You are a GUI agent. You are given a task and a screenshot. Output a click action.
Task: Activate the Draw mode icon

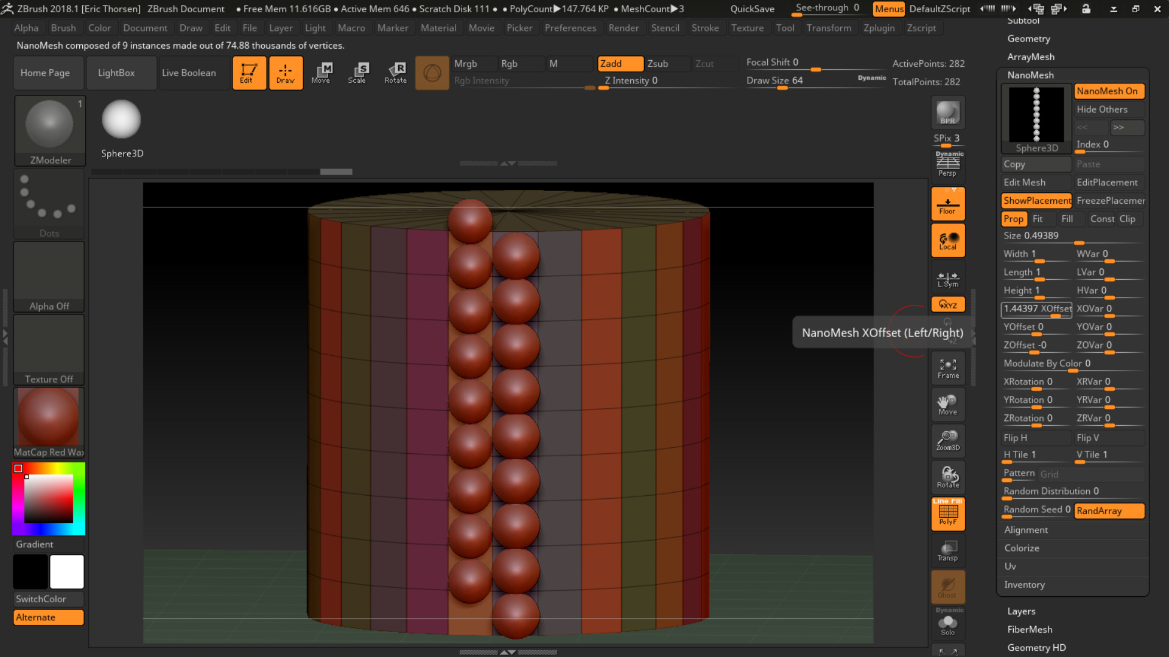(286, 73)
